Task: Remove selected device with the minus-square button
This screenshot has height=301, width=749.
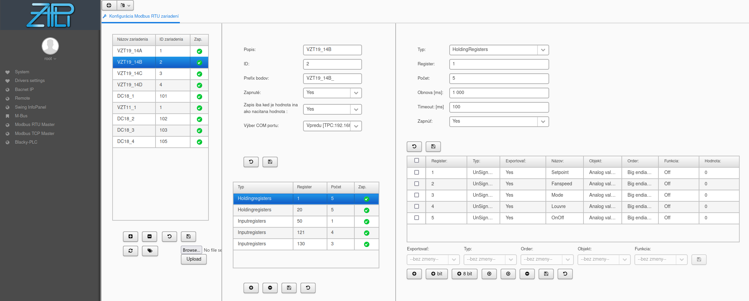Action: tap(150, 236)
